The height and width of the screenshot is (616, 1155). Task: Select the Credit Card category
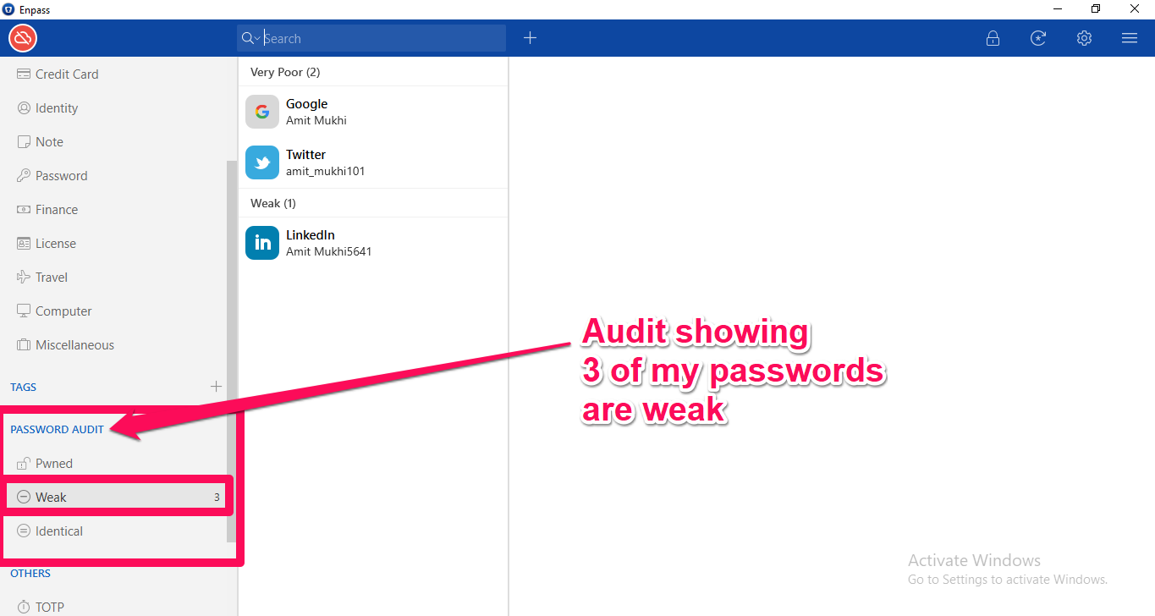click(113, 74)
